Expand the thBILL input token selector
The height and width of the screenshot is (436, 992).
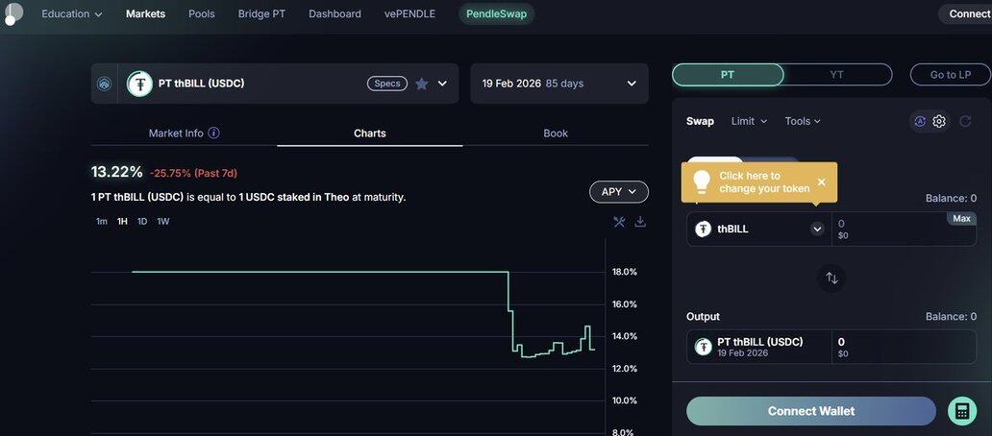click(x=817, y=230)
